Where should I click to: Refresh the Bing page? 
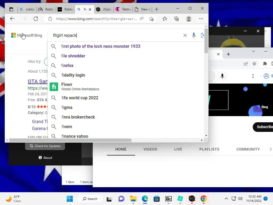coord(36,19)
